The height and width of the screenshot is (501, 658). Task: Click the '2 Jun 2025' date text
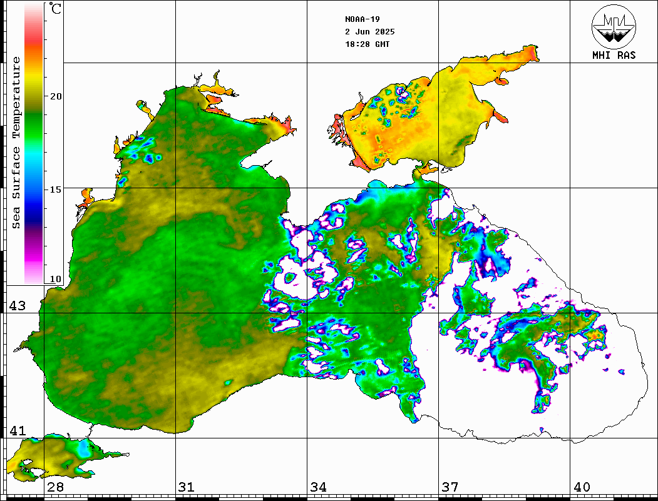(370, 32)
